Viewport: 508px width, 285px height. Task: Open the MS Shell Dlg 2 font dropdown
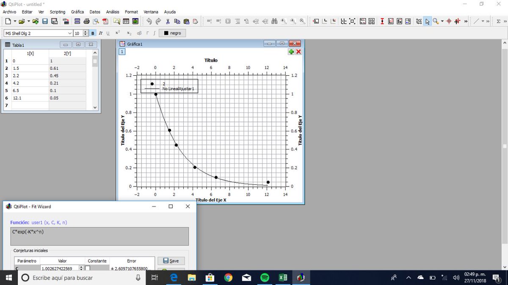pos(38,33)
